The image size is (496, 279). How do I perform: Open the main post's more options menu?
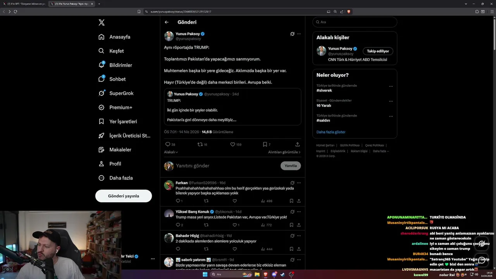299,34
